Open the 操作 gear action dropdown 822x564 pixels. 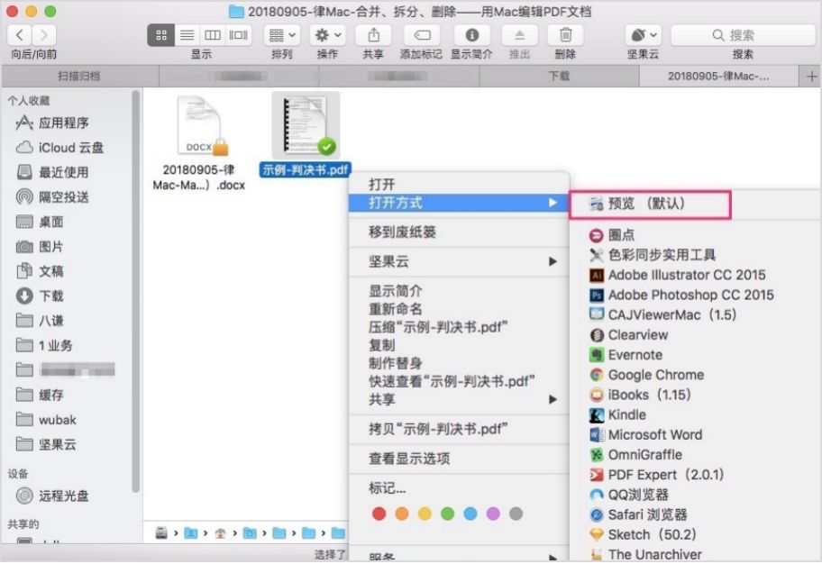pyautogui.click(x=328, y=35)
